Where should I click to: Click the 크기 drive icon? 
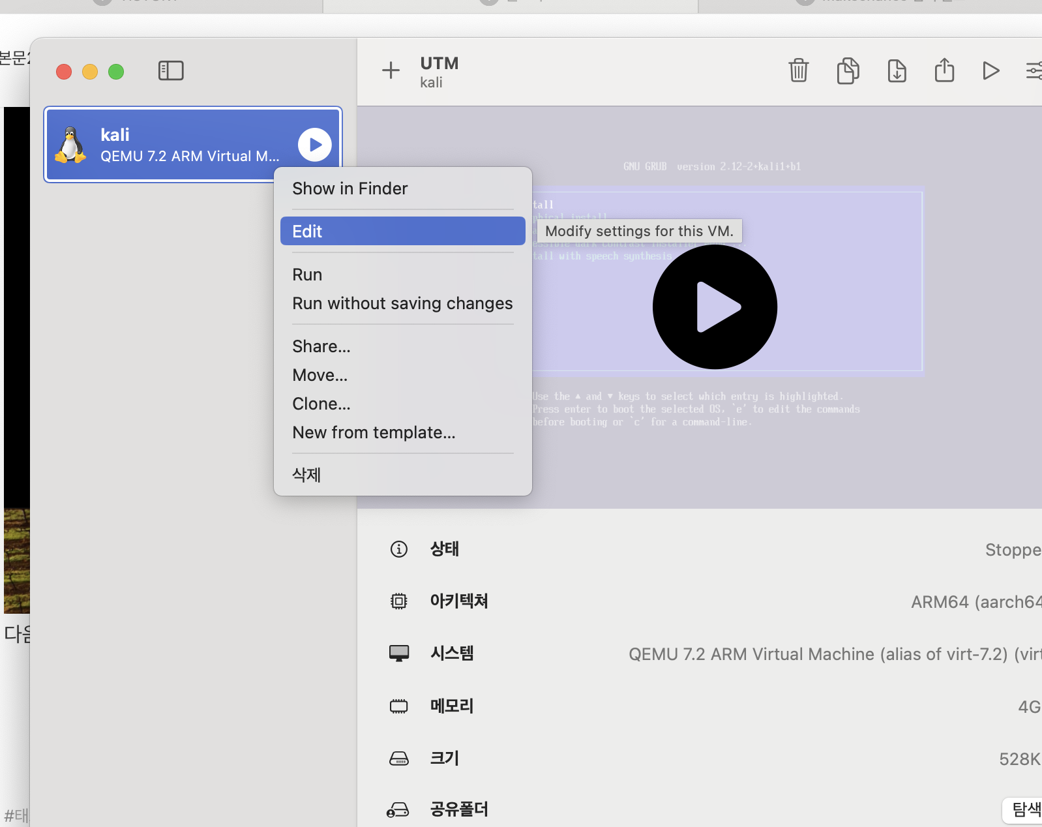tap(398, 759)
